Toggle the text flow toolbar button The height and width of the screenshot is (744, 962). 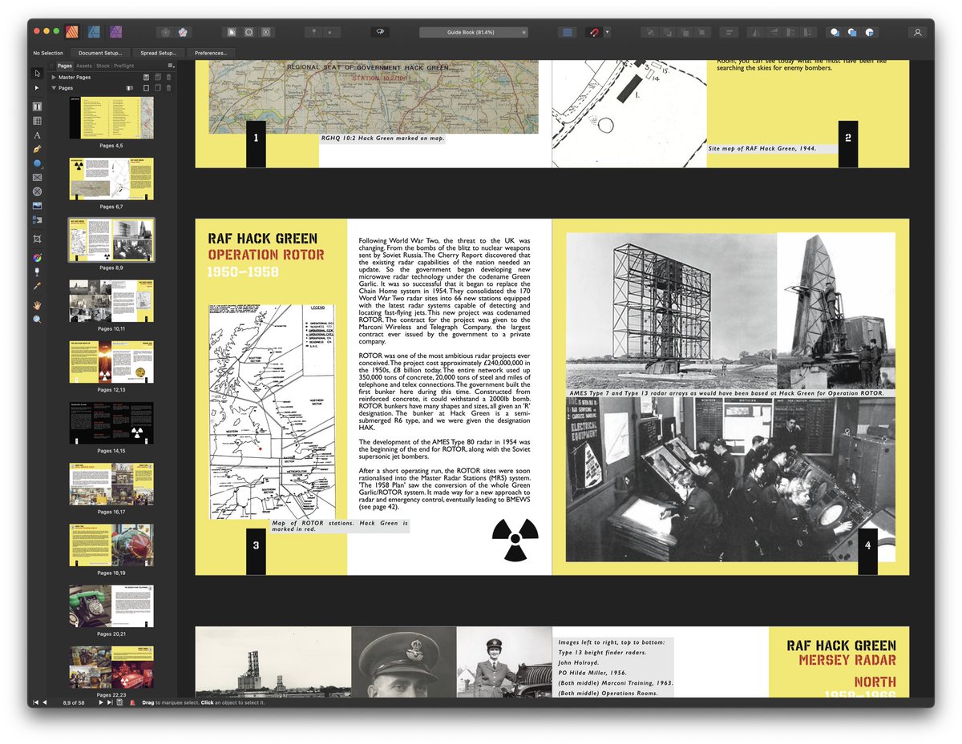point(230,32)
